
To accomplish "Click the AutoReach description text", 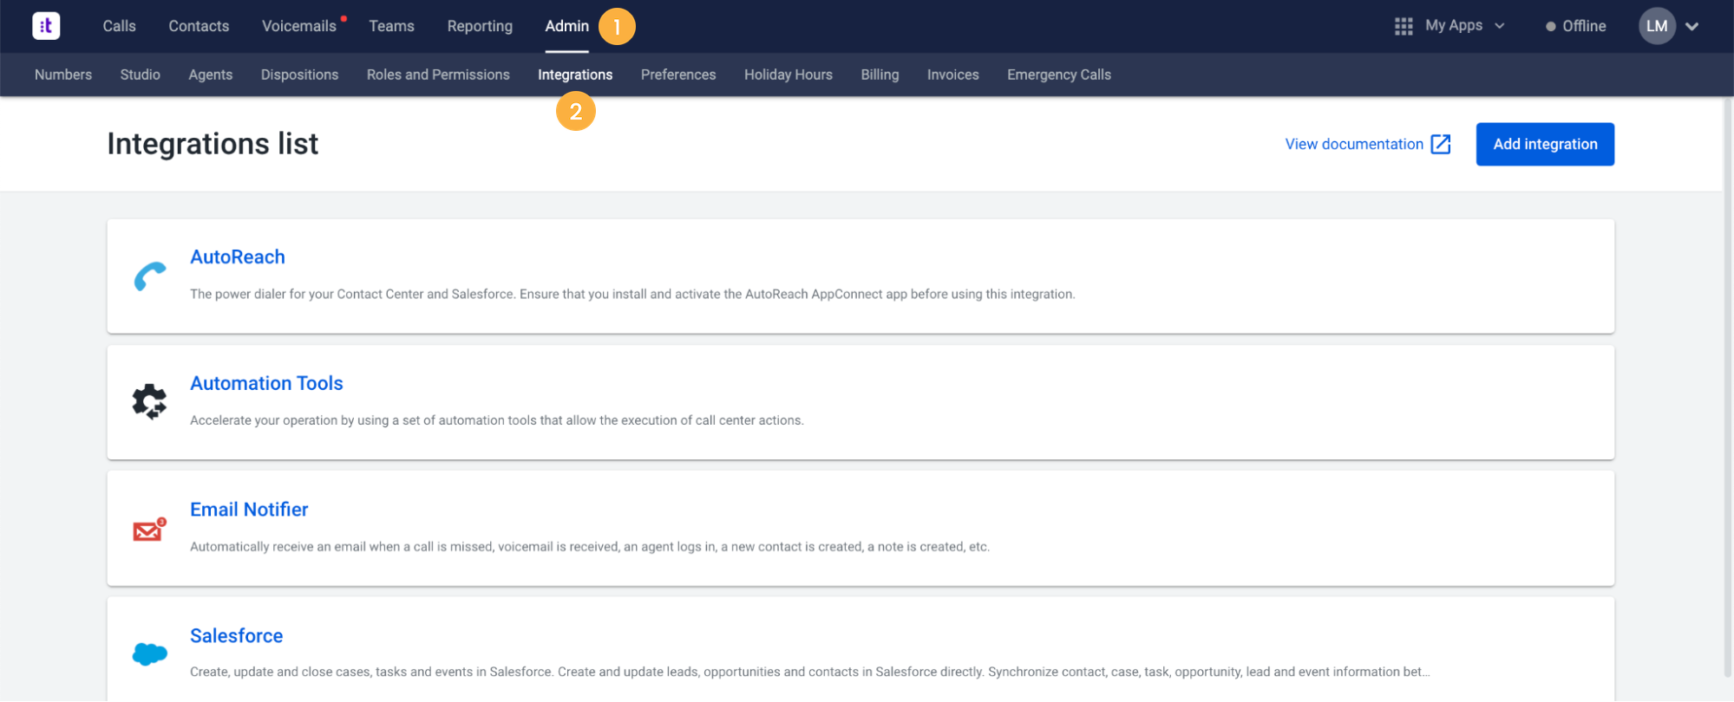I will pyautogui.click(x=632, y=294).
